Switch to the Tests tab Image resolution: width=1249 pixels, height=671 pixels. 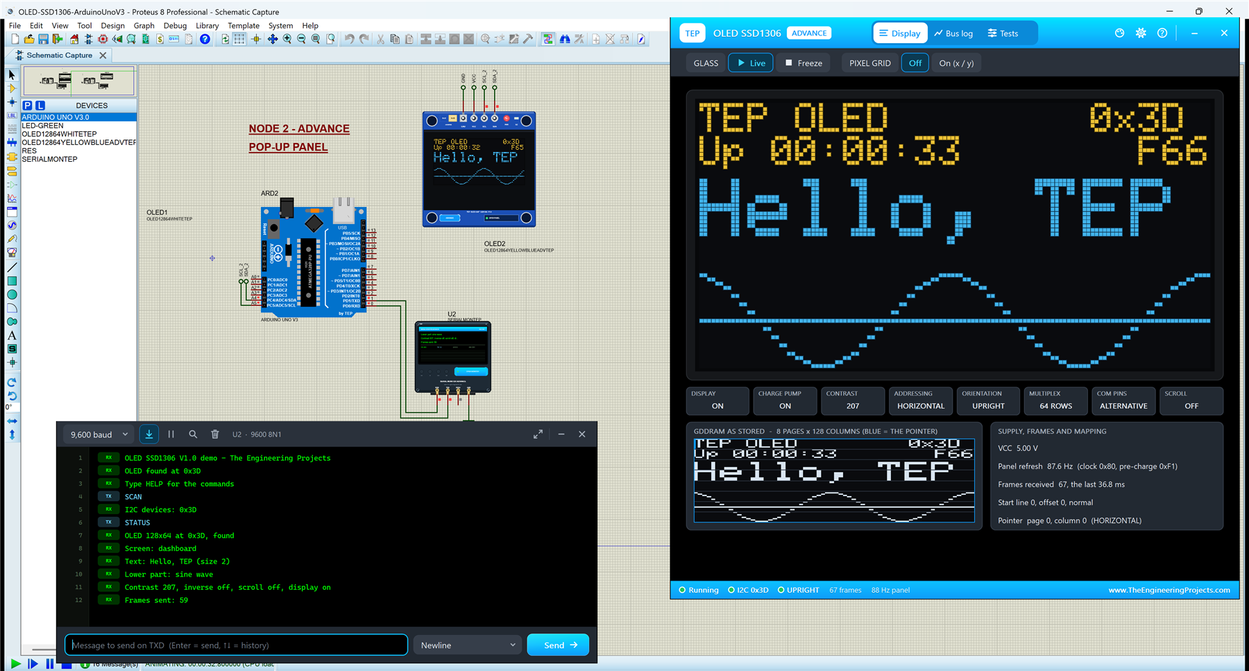pos(1003,33)
